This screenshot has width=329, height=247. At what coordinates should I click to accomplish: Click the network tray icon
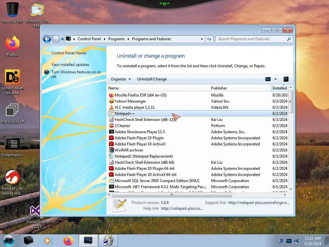point(289,241)
